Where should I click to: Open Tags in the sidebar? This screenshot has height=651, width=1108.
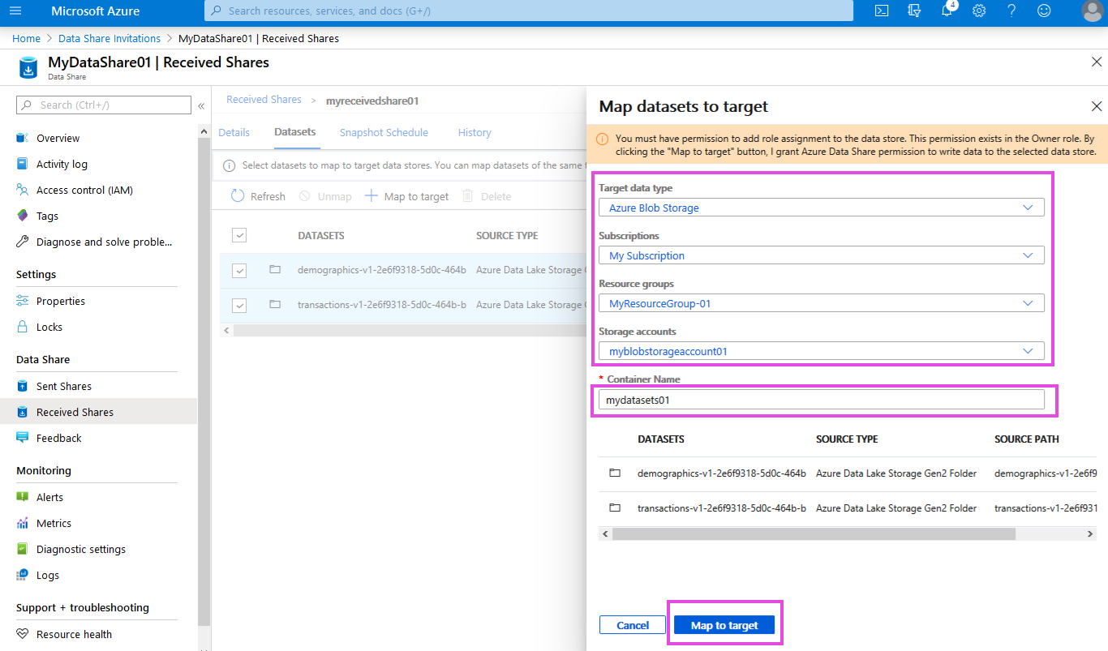click(47, 216)
